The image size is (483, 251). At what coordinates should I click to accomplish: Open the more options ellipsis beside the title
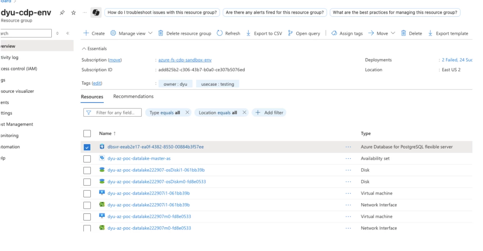coord(85,13)
